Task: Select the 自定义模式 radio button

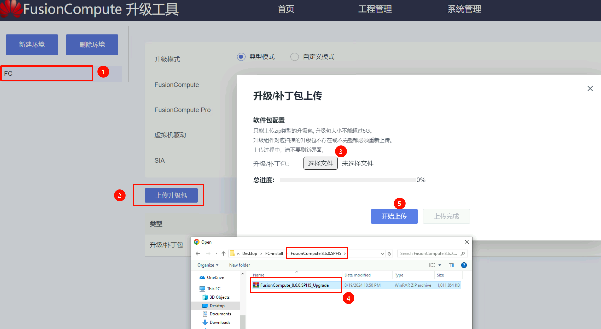Action: click(x=295, y=57)
